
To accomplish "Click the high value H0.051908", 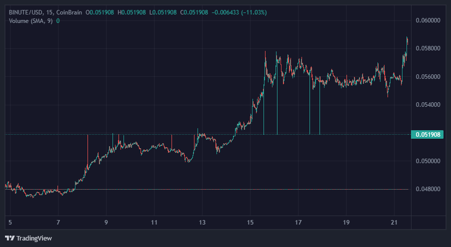I will [131, 12].
